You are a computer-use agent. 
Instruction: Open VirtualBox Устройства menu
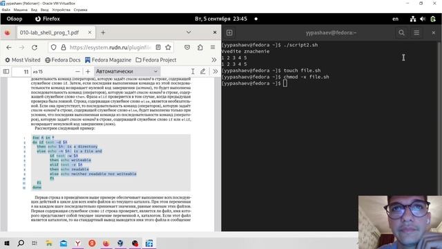(61, 10)
